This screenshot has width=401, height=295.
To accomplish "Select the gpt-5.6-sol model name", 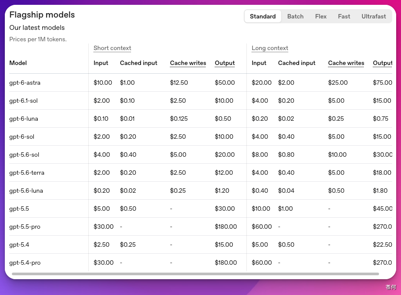I will [24, 155].
